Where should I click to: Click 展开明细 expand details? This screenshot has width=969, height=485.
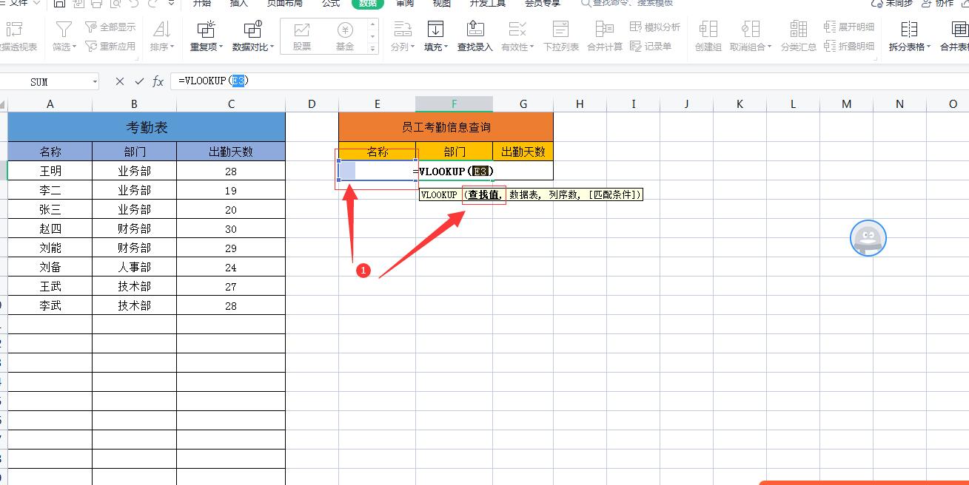849,27
